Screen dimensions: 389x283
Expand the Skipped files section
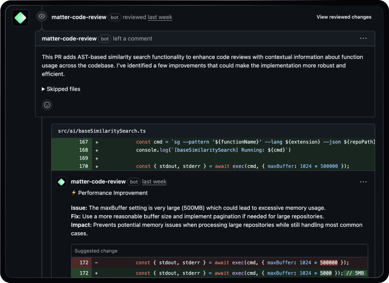pos(61,89)
